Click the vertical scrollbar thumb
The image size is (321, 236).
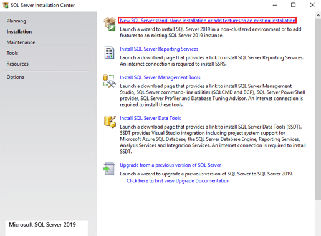pyautogui.click(x=318, y=109)
